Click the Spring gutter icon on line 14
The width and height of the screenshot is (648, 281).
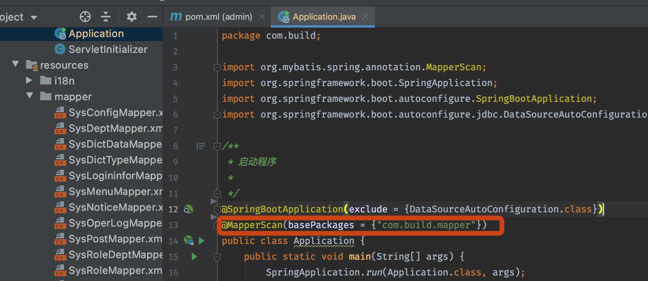[x=189, y=240]
